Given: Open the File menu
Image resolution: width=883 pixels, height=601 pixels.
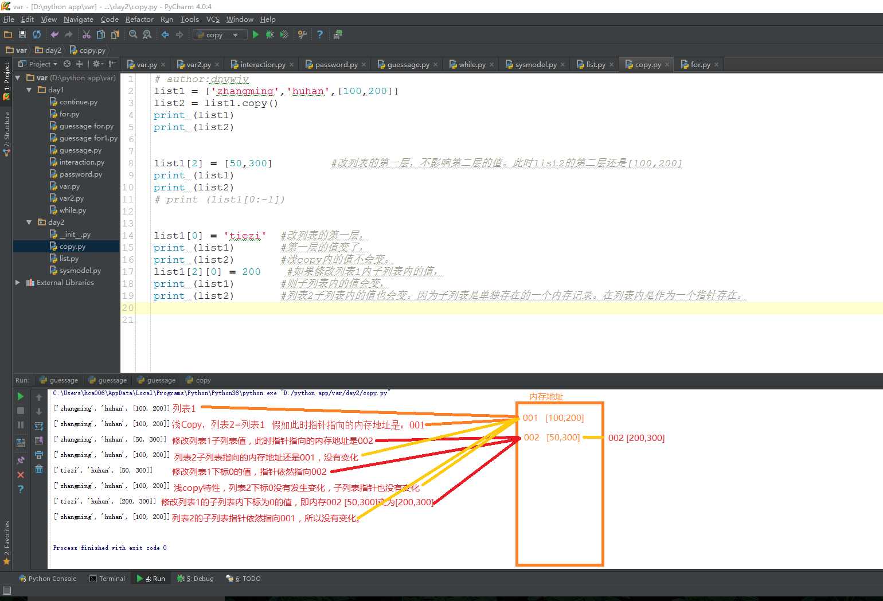Looking at the screenshot, I should click(9, 19).
